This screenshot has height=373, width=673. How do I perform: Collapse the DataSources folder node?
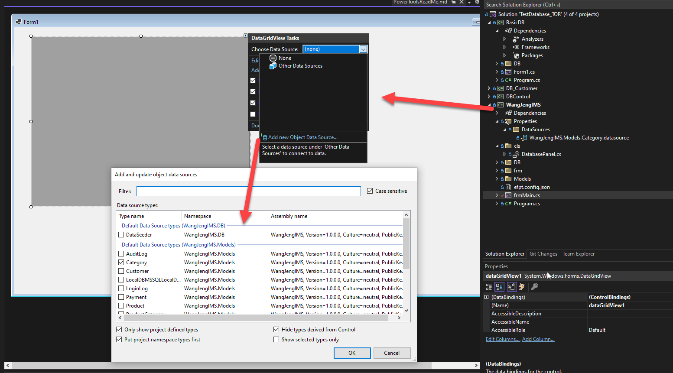(x=505, y=130)
